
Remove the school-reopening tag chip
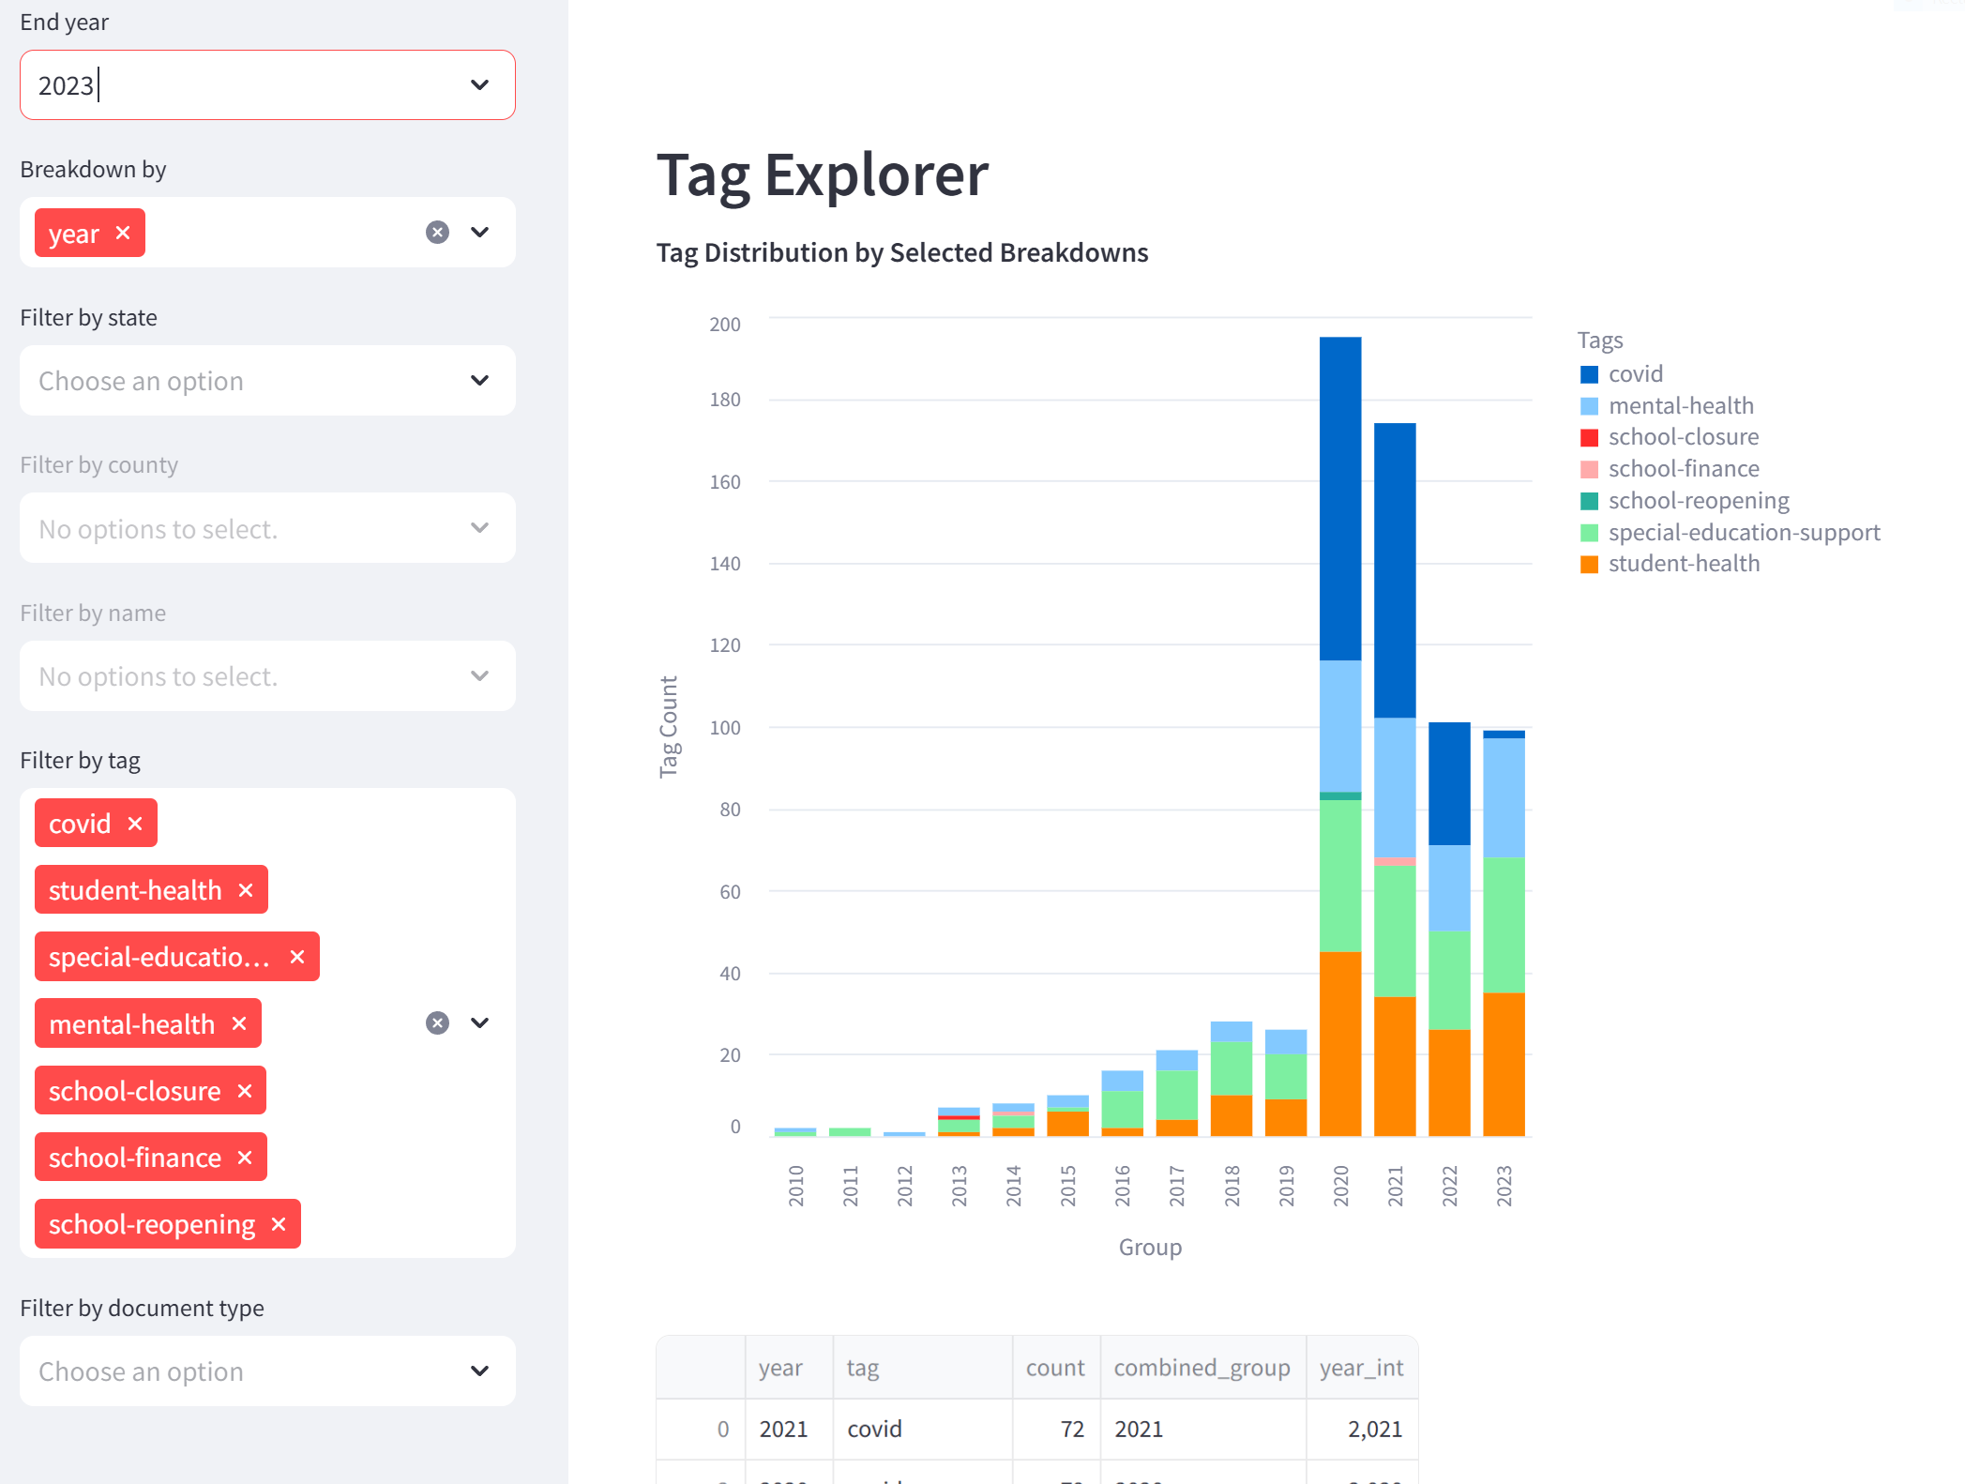(x=279, y=1224)
